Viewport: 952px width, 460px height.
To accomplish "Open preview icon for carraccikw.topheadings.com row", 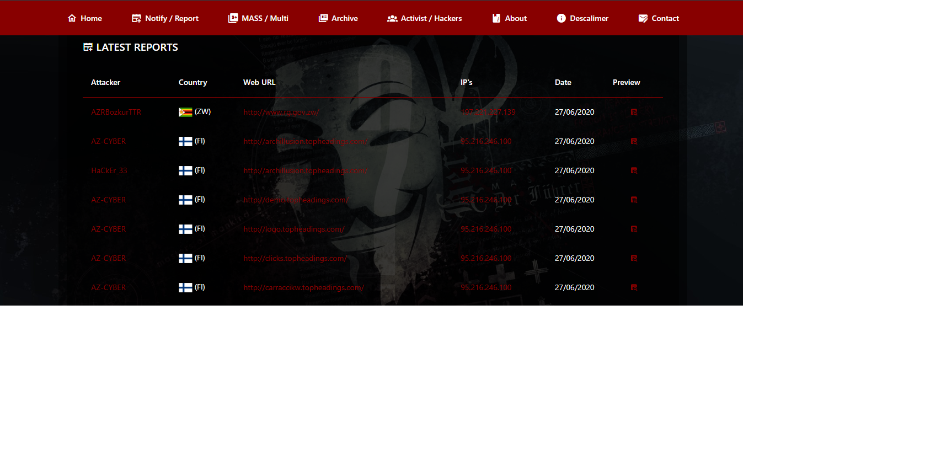I will [x=634, y=287].
